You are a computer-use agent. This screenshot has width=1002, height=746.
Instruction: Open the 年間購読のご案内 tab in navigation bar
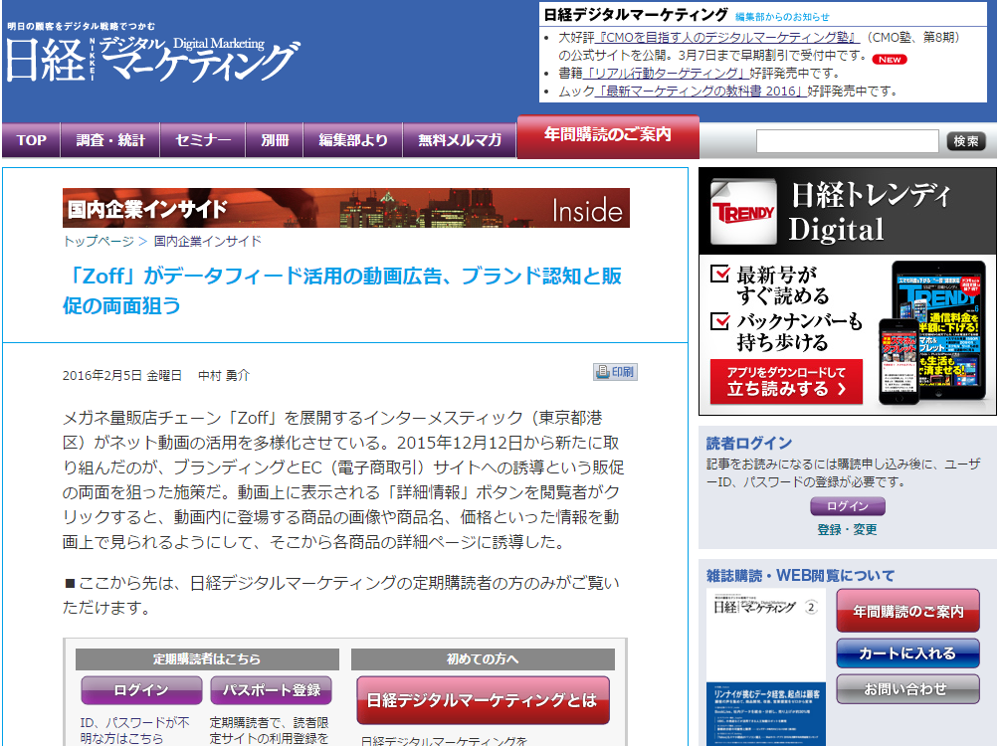pos(608,136)
